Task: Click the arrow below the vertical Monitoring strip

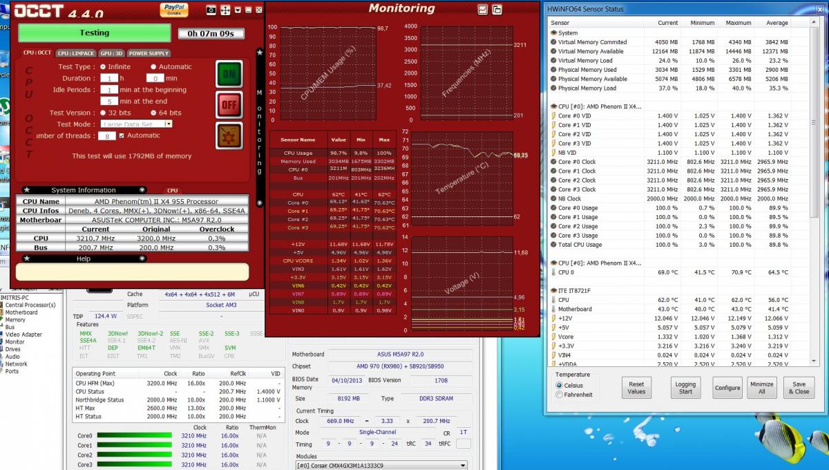Action: [x=260, y=203]
